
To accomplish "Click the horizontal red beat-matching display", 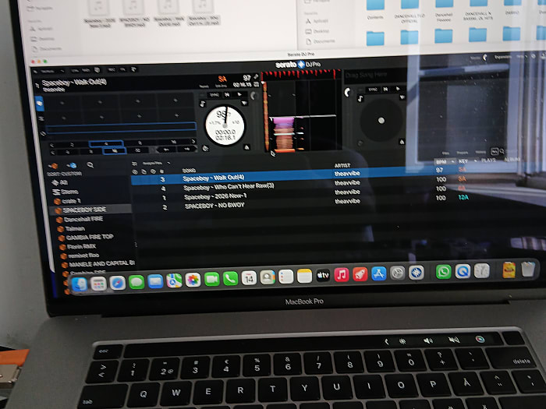I will tap(300, 74).
